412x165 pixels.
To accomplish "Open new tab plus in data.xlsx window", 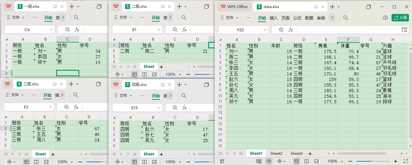I will (x=332, y=7).
